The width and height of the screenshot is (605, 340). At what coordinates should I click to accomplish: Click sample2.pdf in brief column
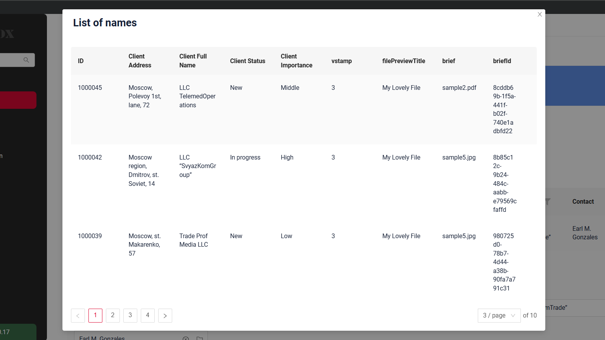[459, 88]
